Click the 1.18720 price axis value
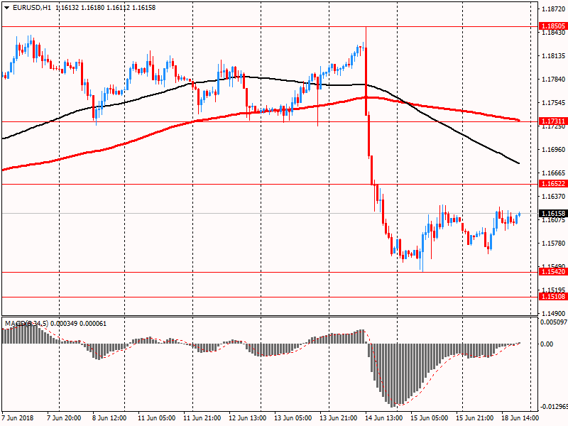Screen dimensions: 568x426 click(553, 9)
